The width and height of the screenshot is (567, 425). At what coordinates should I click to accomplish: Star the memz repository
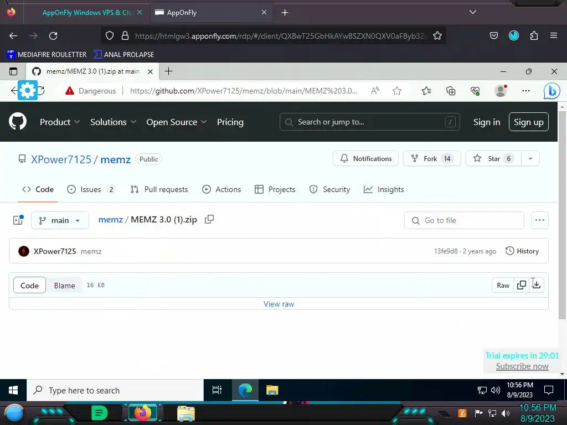pyautogui.click(x=493, y=158)
